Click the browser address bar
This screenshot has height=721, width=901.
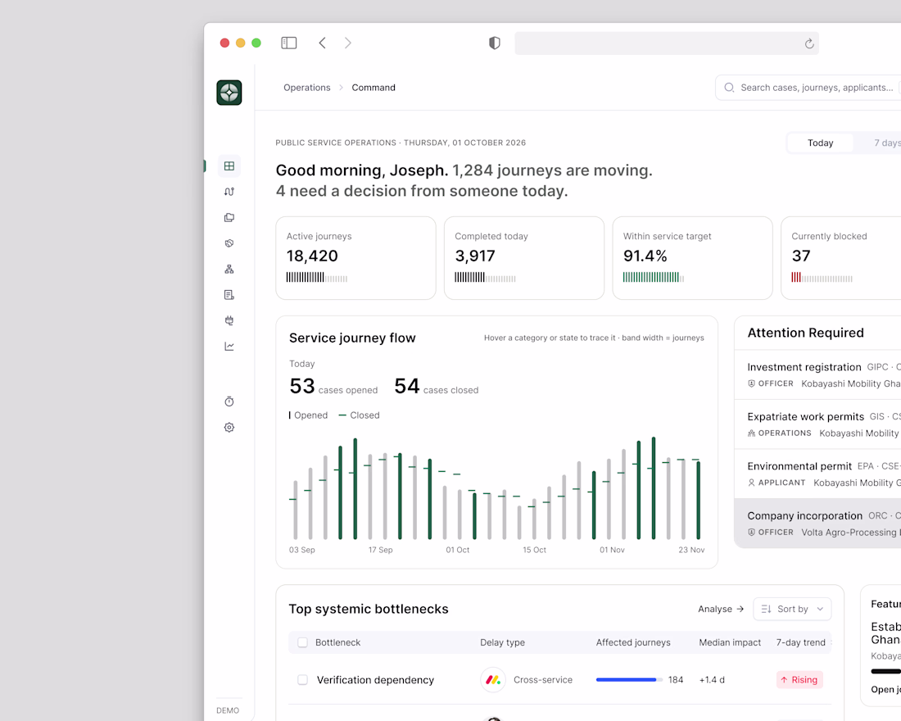coord(667,43)
